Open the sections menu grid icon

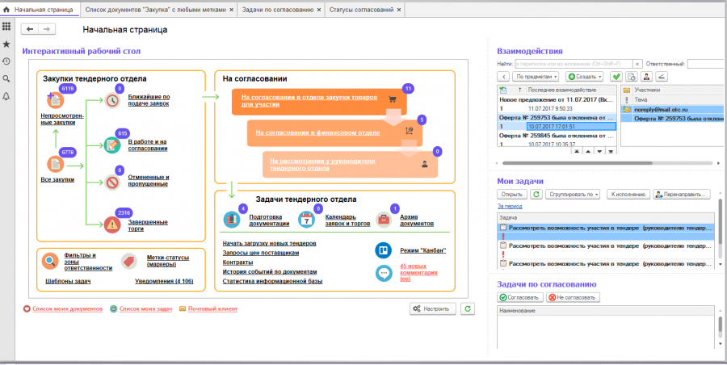coord(6,27)
